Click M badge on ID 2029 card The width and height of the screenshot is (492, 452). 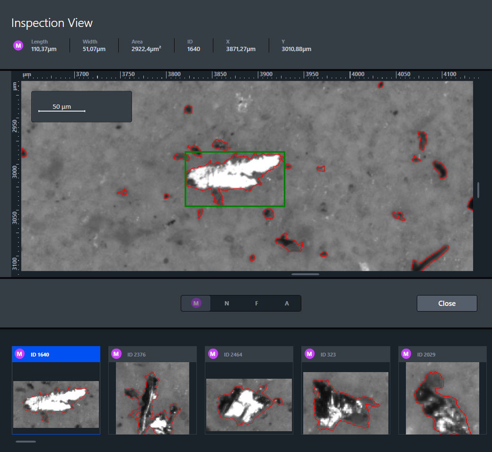tap(406, 354)
